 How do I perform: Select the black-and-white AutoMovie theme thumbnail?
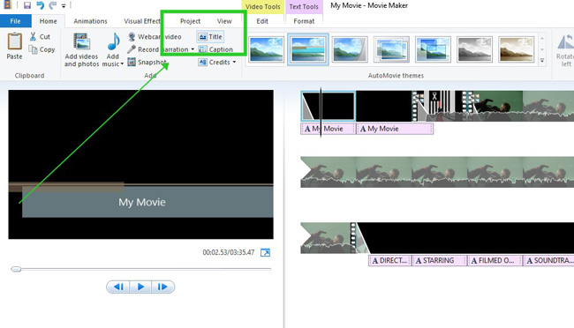click(474, 49)
